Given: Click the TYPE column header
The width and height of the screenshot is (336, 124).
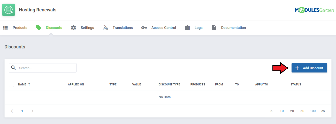Looking at the screenshot, I should coord(113,84).
